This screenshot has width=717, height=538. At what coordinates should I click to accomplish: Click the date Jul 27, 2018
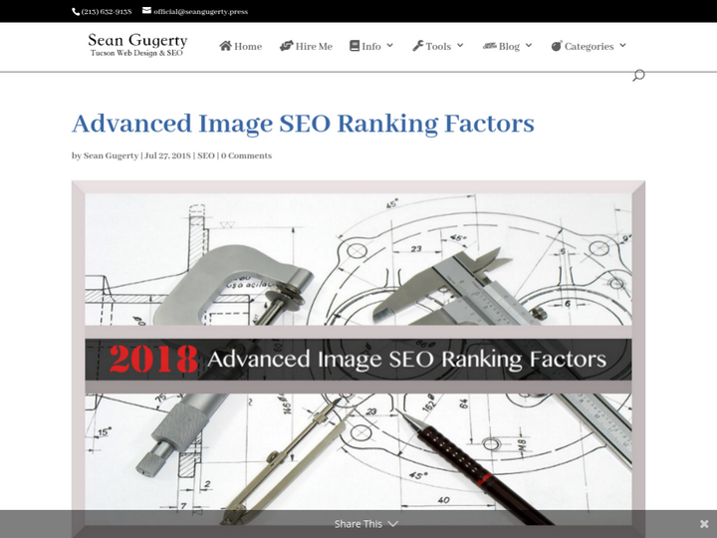click(167, 155)
